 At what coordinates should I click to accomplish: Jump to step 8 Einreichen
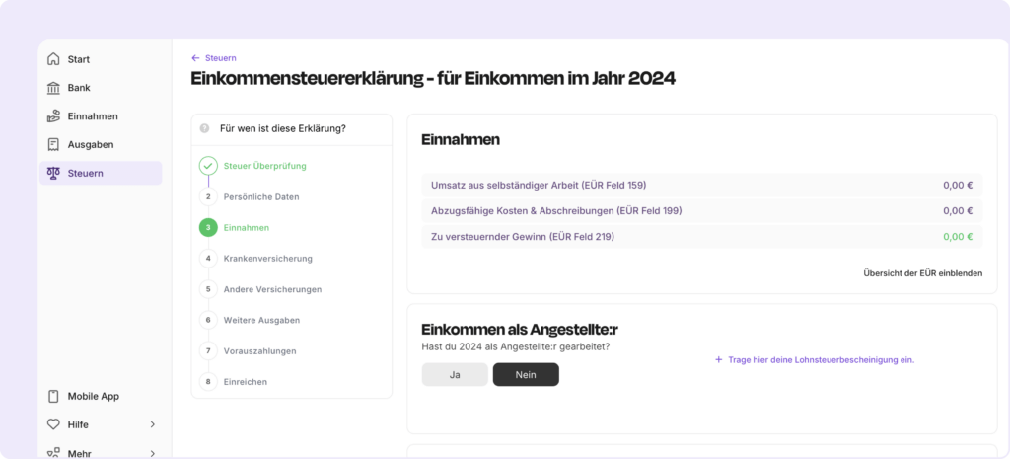245,382
